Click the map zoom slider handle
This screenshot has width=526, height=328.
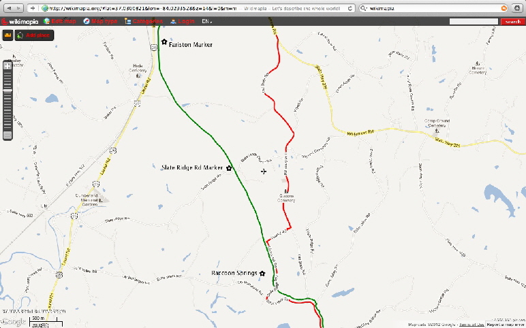point(7,91)
